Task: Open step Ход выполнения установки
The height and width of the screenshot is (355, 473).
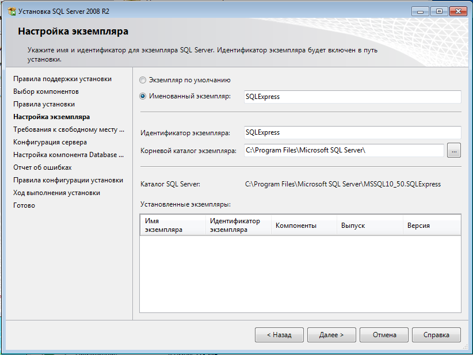Action: (x=57, y=193)
